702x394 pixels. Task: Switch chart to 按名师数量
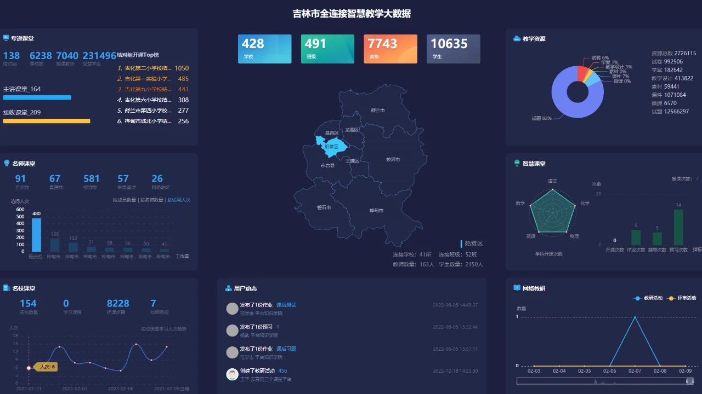(x=152, y=200)
